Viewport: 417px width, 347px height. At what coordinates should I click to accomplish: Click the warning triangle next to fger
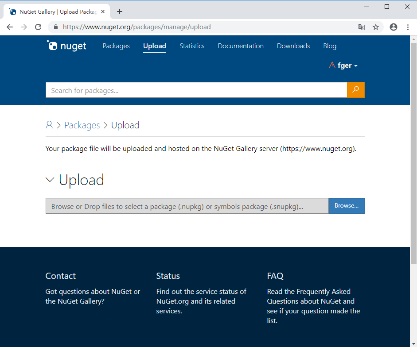(x=332, y=65)
